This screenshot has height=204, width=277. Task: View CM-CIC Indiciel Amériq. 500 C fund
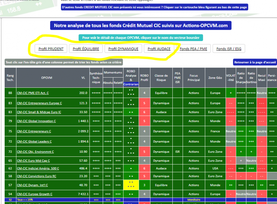click(x=38, y=168)
